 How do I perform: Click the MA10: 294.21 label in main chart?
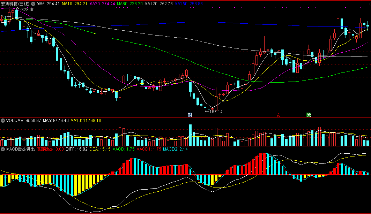[74, 4]
